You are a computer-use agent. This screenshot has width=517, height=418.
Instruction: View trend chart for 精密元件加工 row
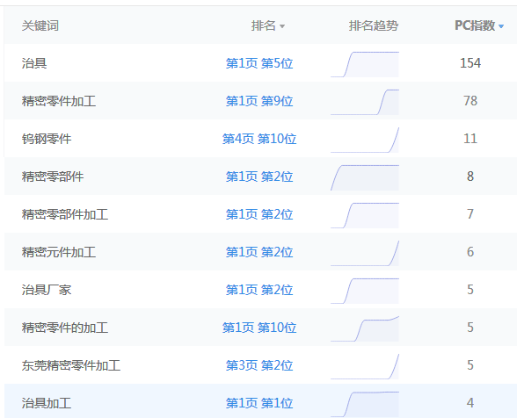click(365, 253)
